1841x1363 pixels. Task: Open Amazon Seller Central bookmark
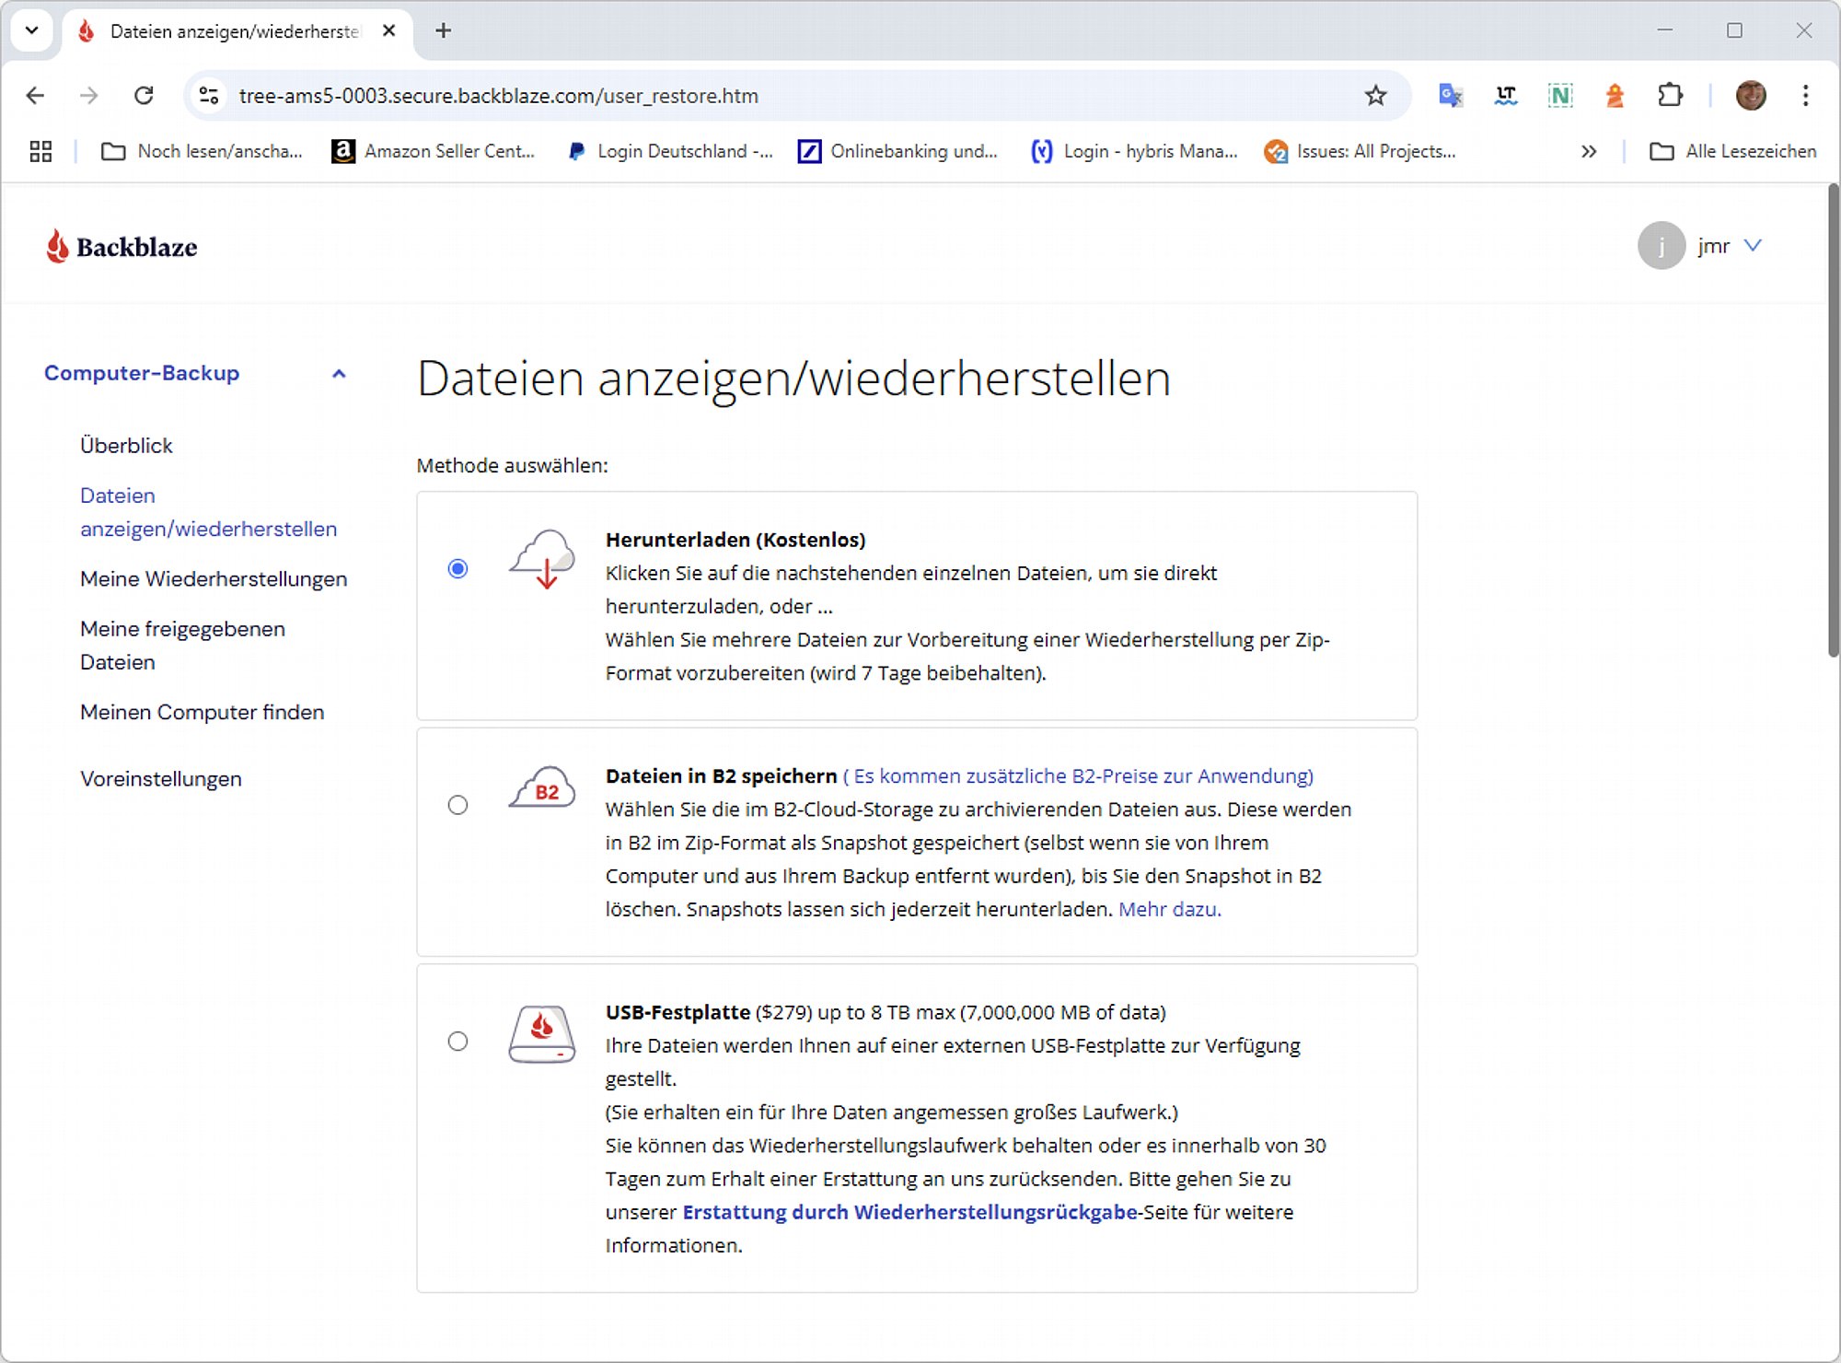[x=434, y=152]
